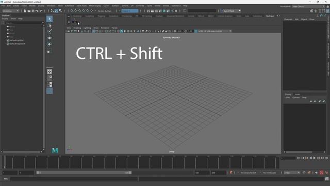Click the Render current frame icon
The width and height of the screenshot is (330, 186).
click(152, 11)
